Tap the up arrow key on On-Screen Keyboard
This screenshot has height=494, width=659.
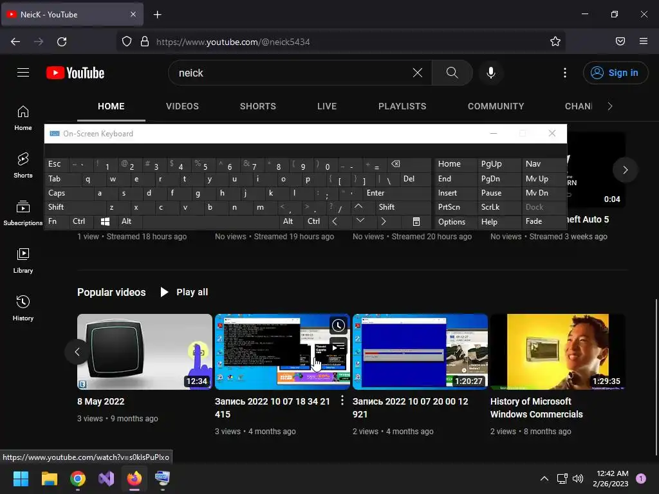[358, 206]
